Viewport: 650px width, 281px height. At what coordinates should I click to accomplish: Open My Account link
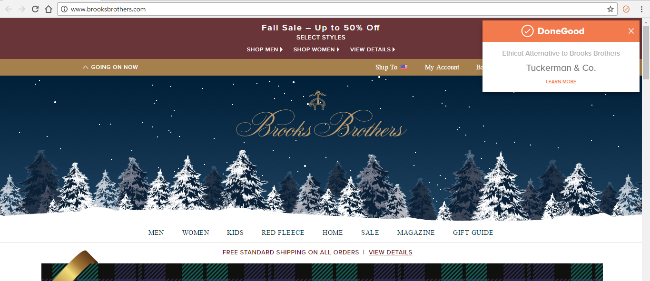click(x=442, y=67)
